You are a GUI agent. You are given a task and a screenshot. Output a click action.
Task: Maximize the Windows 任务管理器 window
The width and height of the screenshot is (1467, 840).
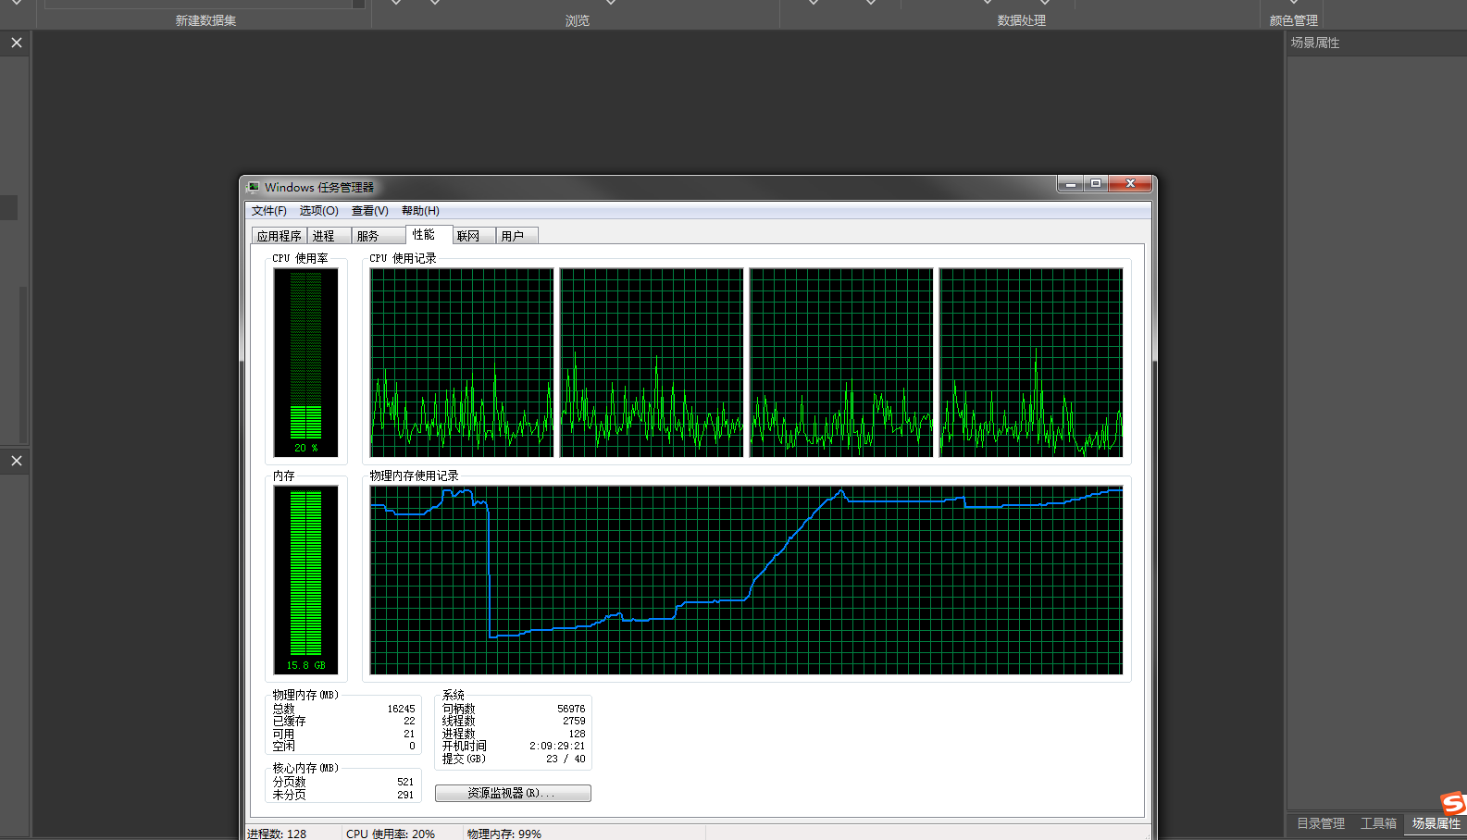[1096, 184]
